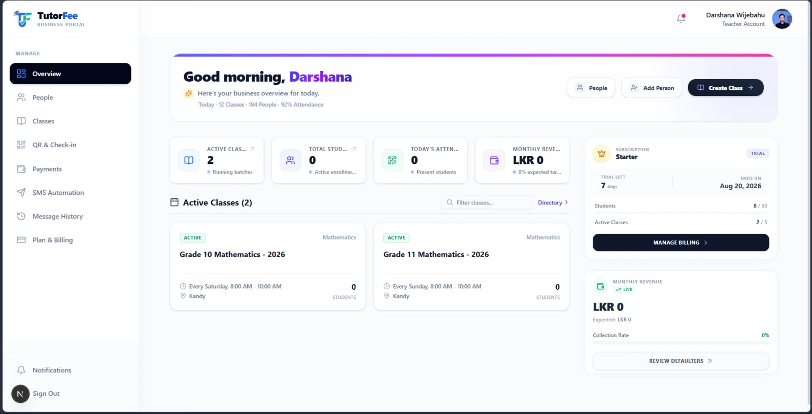
Task: Click the Review Defaulters button
Action: click(x=681, y=361)
